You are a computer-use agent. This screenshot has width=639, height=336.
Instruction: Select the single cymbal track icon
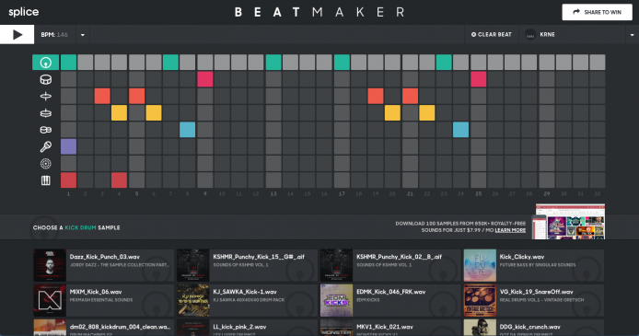point(46,96)
